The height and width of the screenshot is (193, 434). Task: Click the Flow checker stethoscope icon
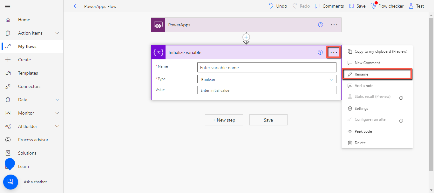point(374,6)
